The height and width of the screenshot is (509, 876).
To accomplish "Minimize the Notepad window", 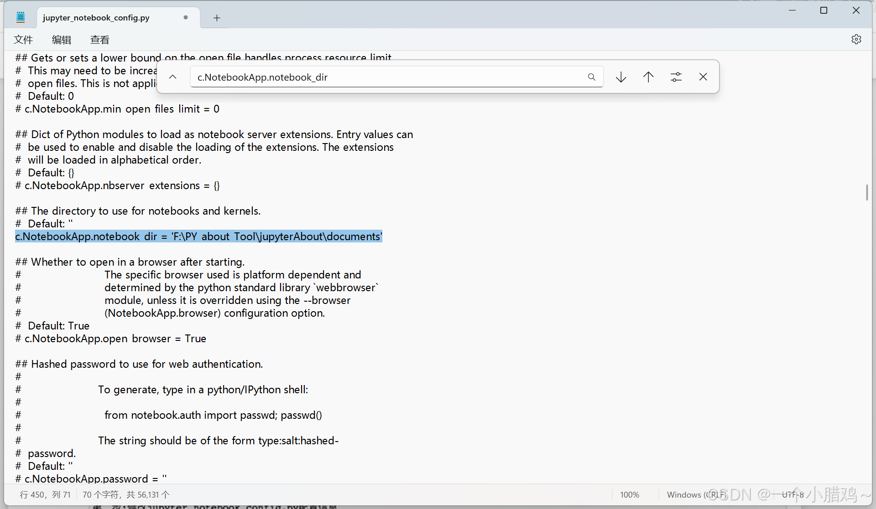I will point(793,10).
